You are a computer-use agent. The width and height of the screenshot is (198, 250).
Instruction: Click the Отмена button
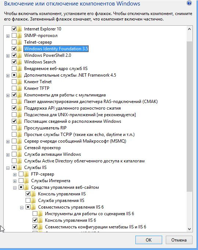click(x=179, y=240)
